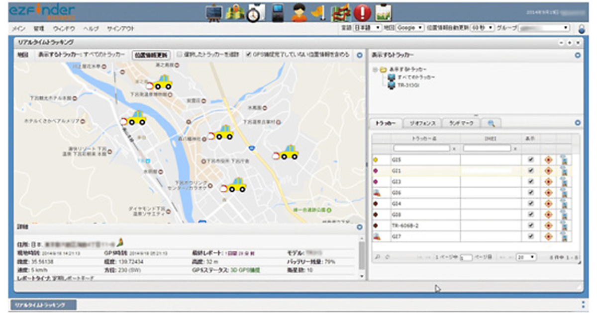Viewport: 597px width, 313px height.
Task: Click the 位置情報更新 button
Action: (x=151, y=55)
